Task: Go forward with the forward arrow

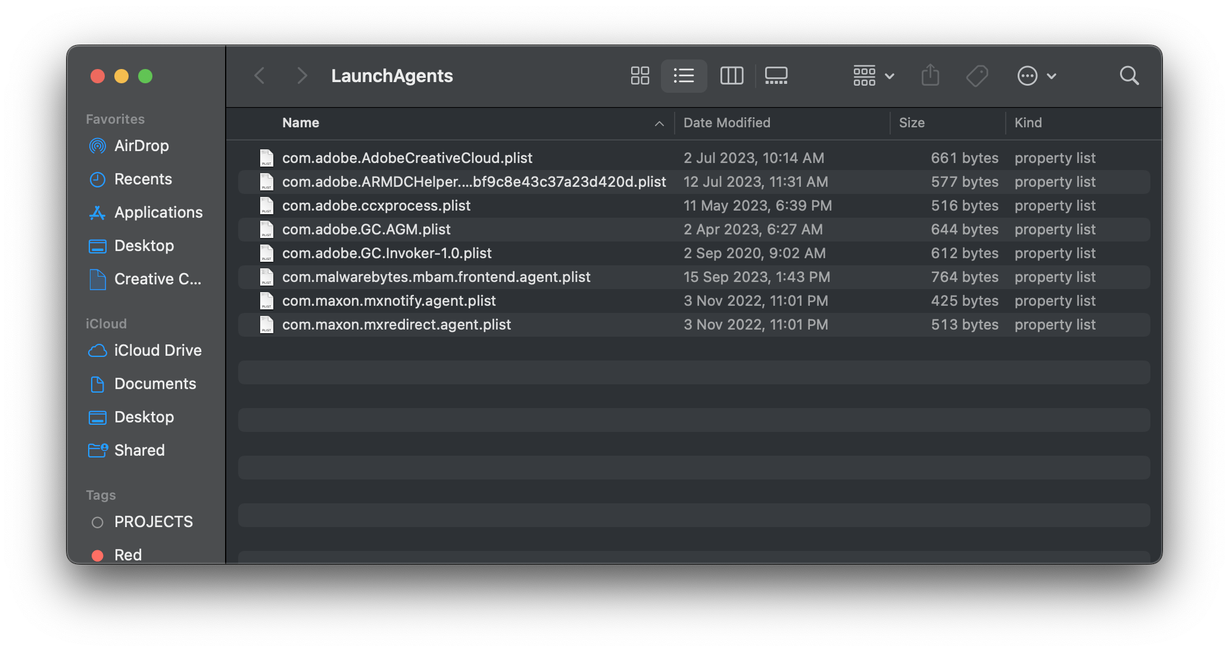Action: point(302,76)
